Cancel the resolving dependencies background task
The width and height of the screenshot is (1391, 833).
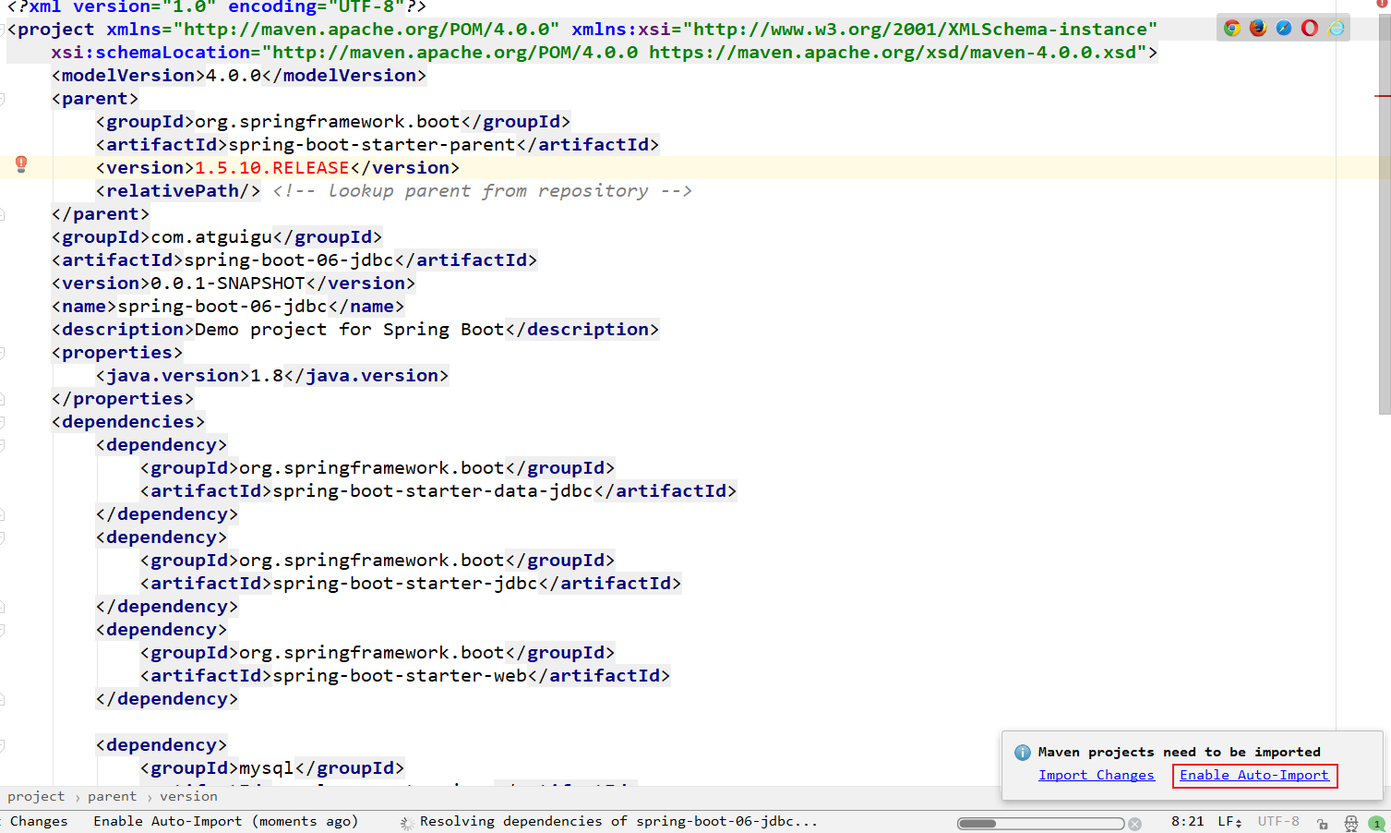(x=1134, y=824)
